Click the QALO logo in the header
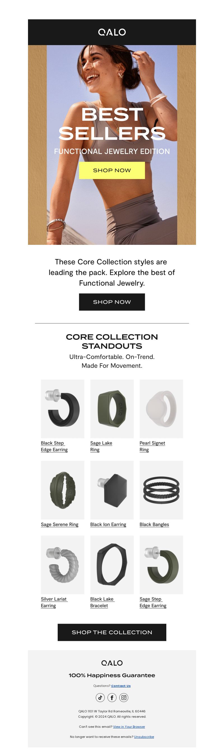The height and width of the screenshot is (753, 224). click(112, 32)
